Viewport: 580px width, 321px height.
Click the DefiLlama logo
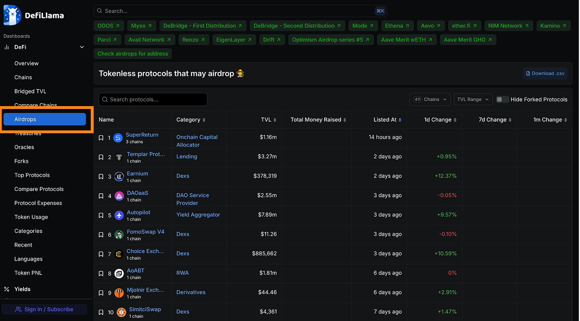tap(33, 16)
